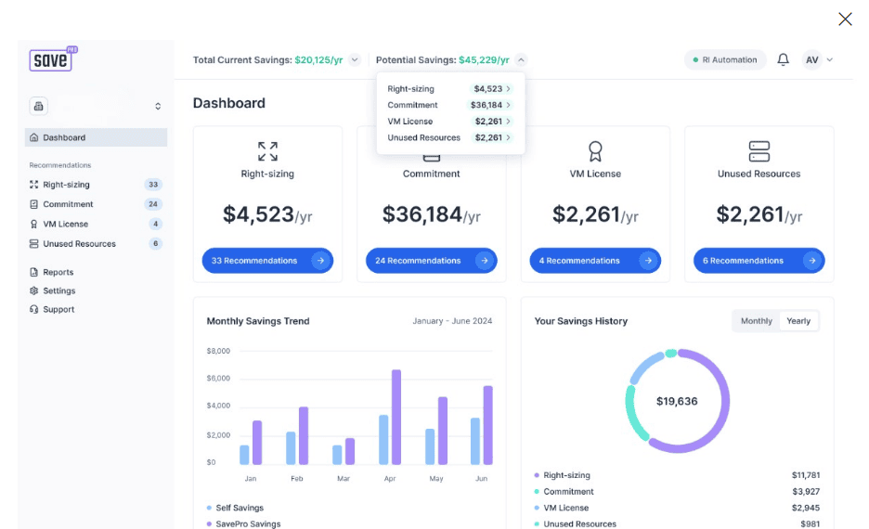Open the organization selector dropdown arrows
This screenshot has height=529, width=869.
click(158, 107)
